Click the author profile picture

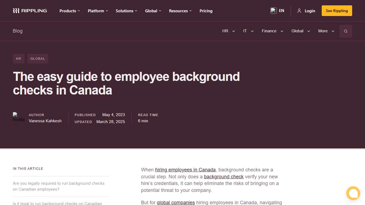coord(19,118)
